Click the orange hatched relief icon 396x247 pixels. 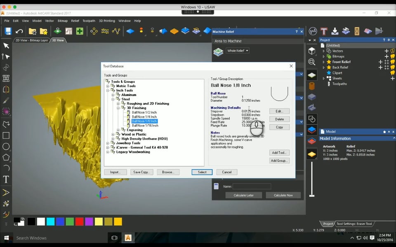(174, 31)
